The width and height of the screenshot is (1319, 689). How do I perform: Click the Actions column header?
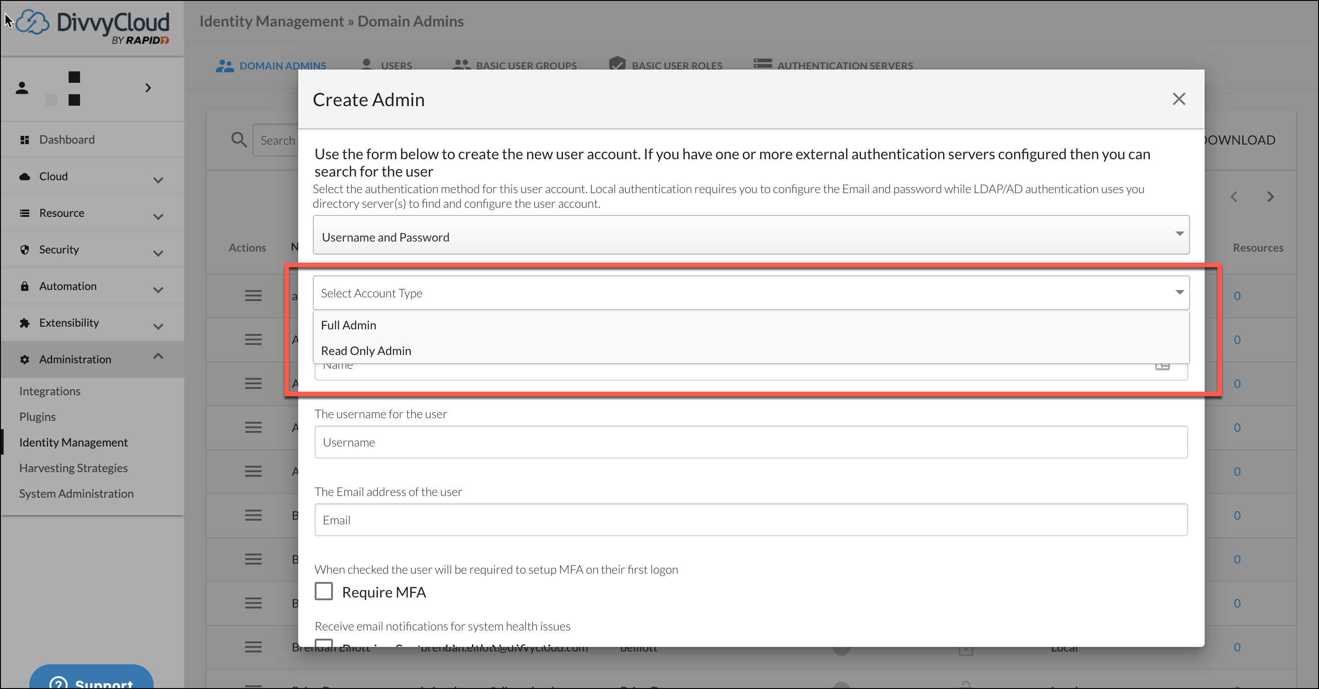247,248
